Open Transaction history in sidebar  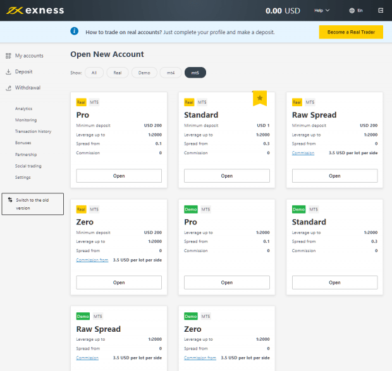pyautogui.click(x=33, y=131)
